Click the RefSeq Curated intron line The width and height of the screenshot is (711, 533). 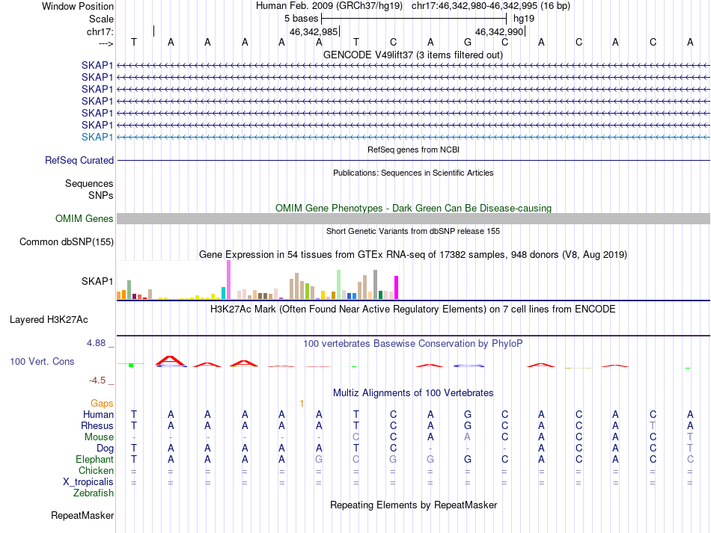413,160
